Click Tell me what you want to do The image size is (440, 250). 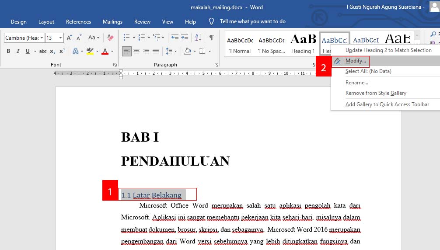click(252, 21)
